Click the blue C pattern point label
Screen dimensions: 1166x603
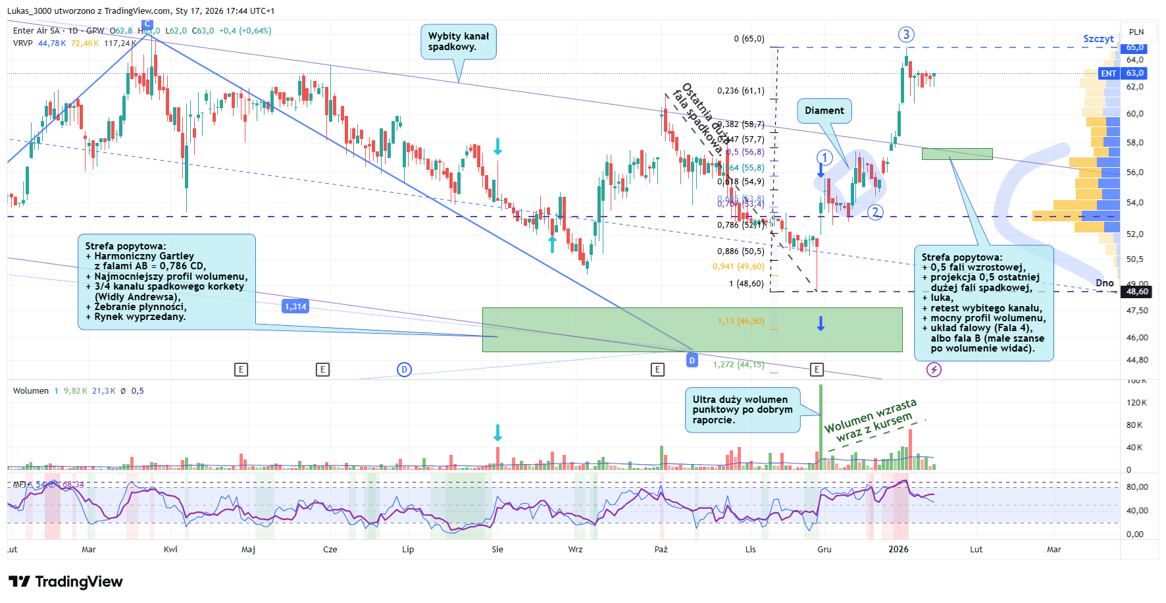point(147,24)
